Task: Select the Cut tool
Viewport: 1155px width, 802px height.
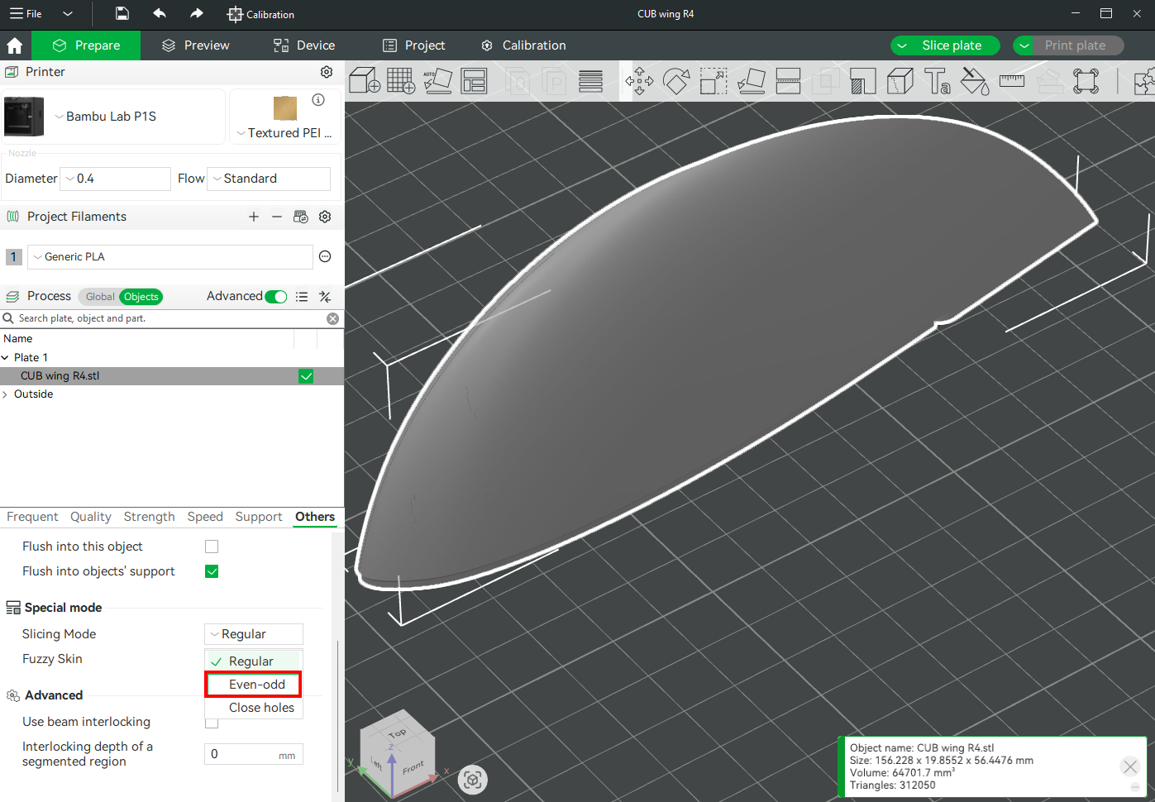Action: point(788,81)
